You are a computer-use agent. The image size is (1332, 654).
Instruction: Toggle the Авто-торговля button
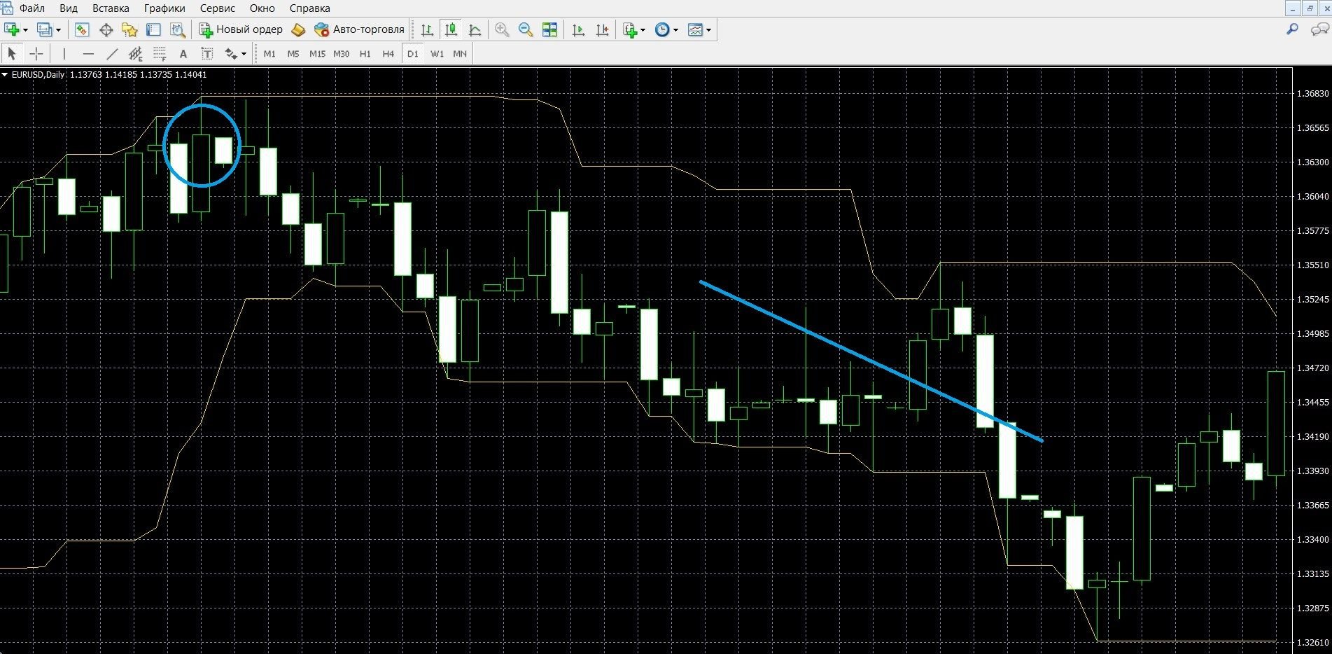[360, 29]
